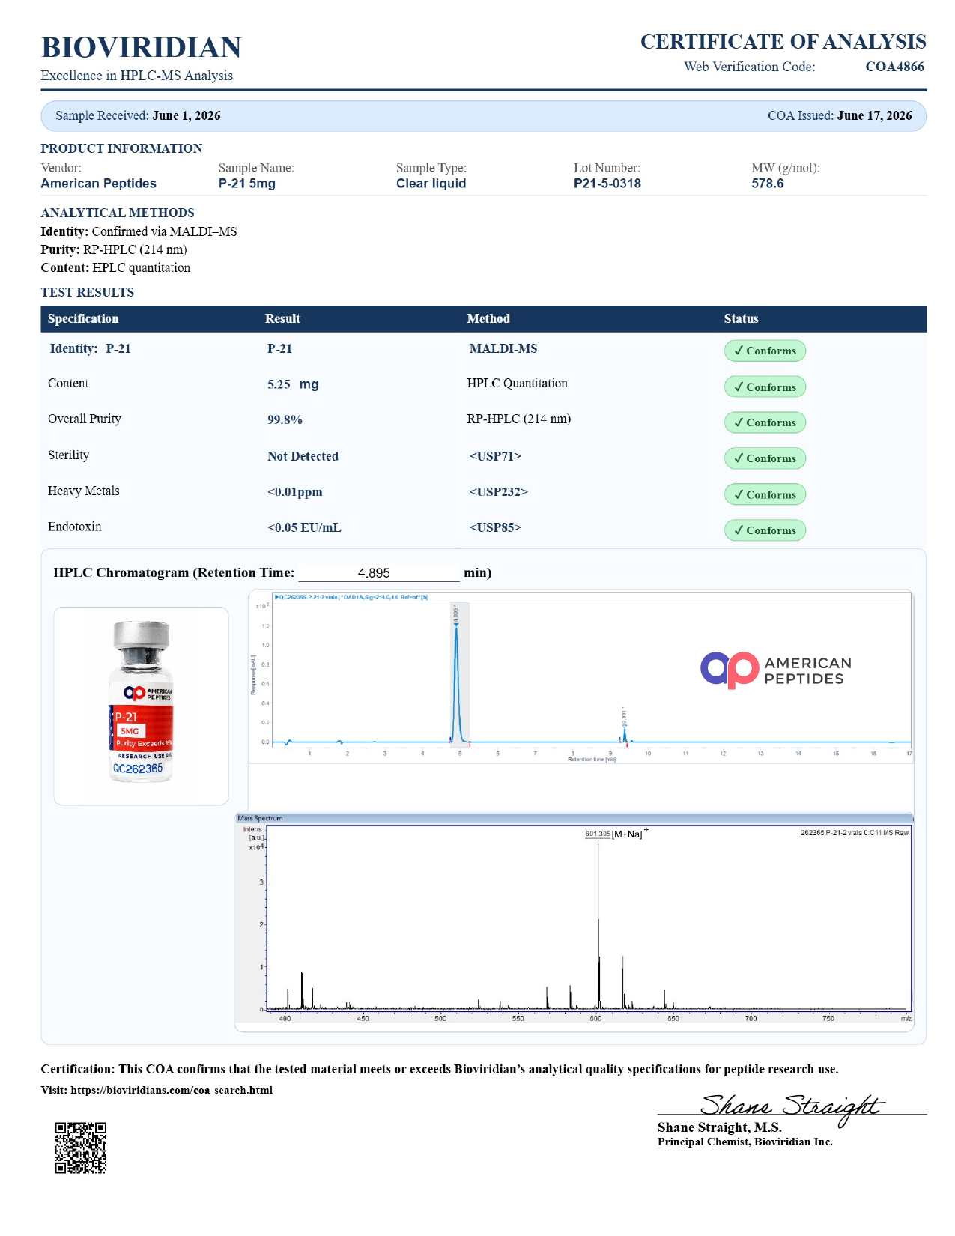Click the <USP71> method cell

[x=495, y=456]
